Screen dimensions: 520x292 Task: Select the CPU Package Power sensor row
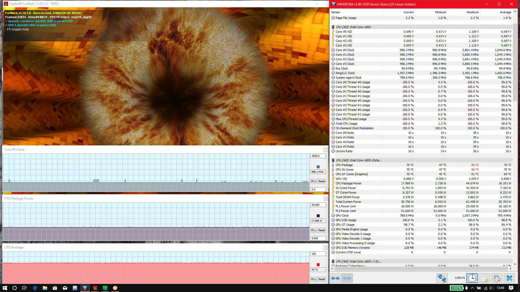348,183
